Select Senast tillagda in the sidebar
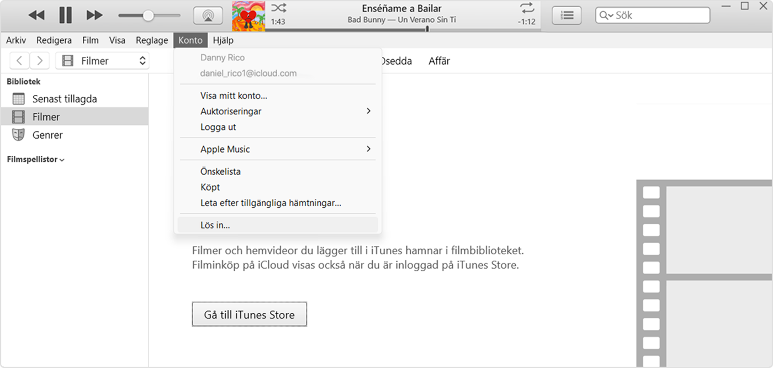 65,98
